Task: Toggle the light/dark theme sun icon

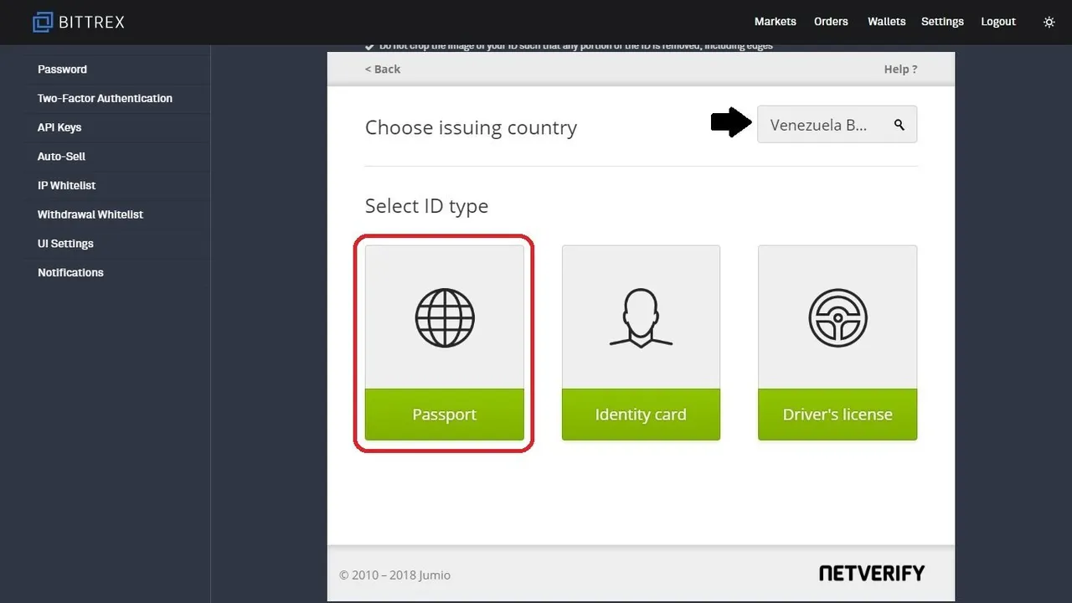Action: tap(1049, 22)
